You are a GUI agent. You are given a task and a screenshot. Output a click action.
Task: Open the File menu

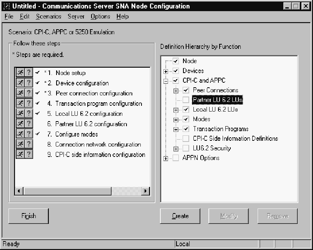coord(9,17)
